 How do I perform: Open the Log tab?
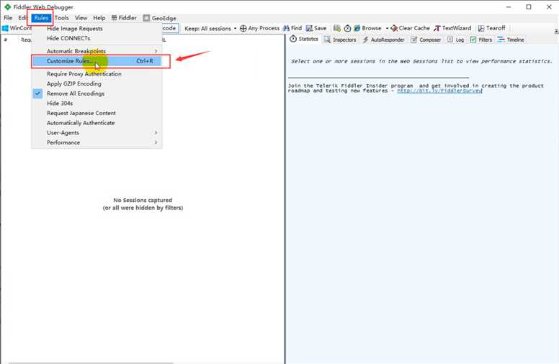(455, 40)
